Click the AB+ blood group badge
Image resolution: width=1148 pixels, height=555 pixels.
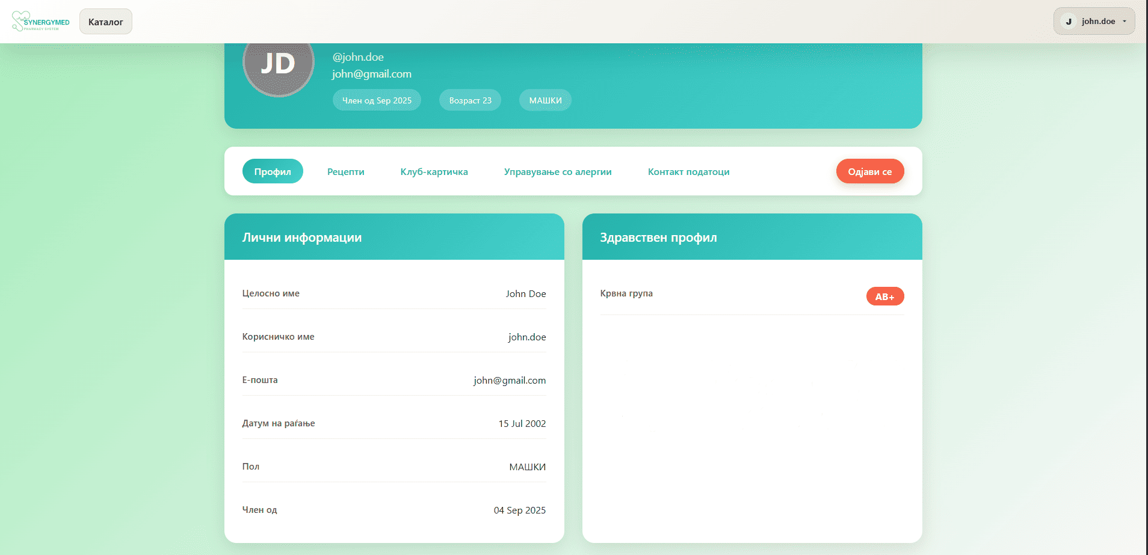[884, 296]
